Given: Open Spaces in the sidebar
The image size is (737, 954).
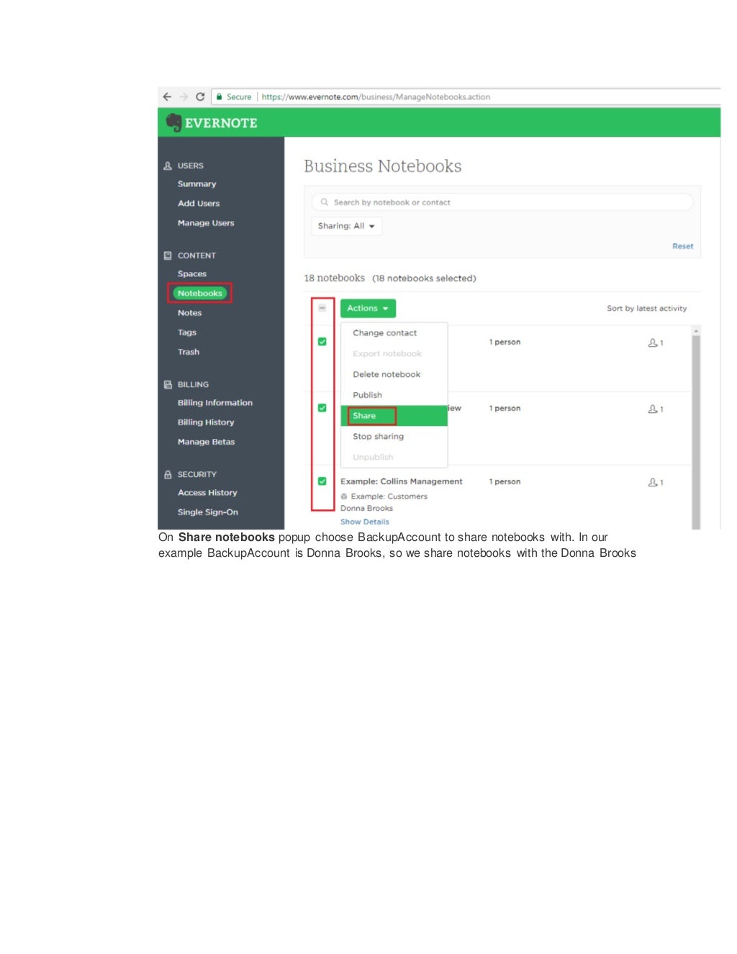Looking at the screenshot, I should 192,274.
